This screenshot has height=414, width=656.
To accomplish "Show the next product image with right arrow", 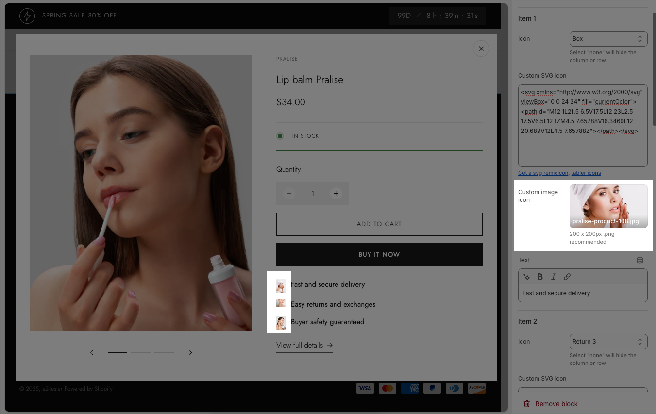I will pos(190,352).
